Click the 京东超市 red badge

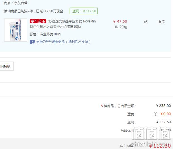(x=38, y=21)
